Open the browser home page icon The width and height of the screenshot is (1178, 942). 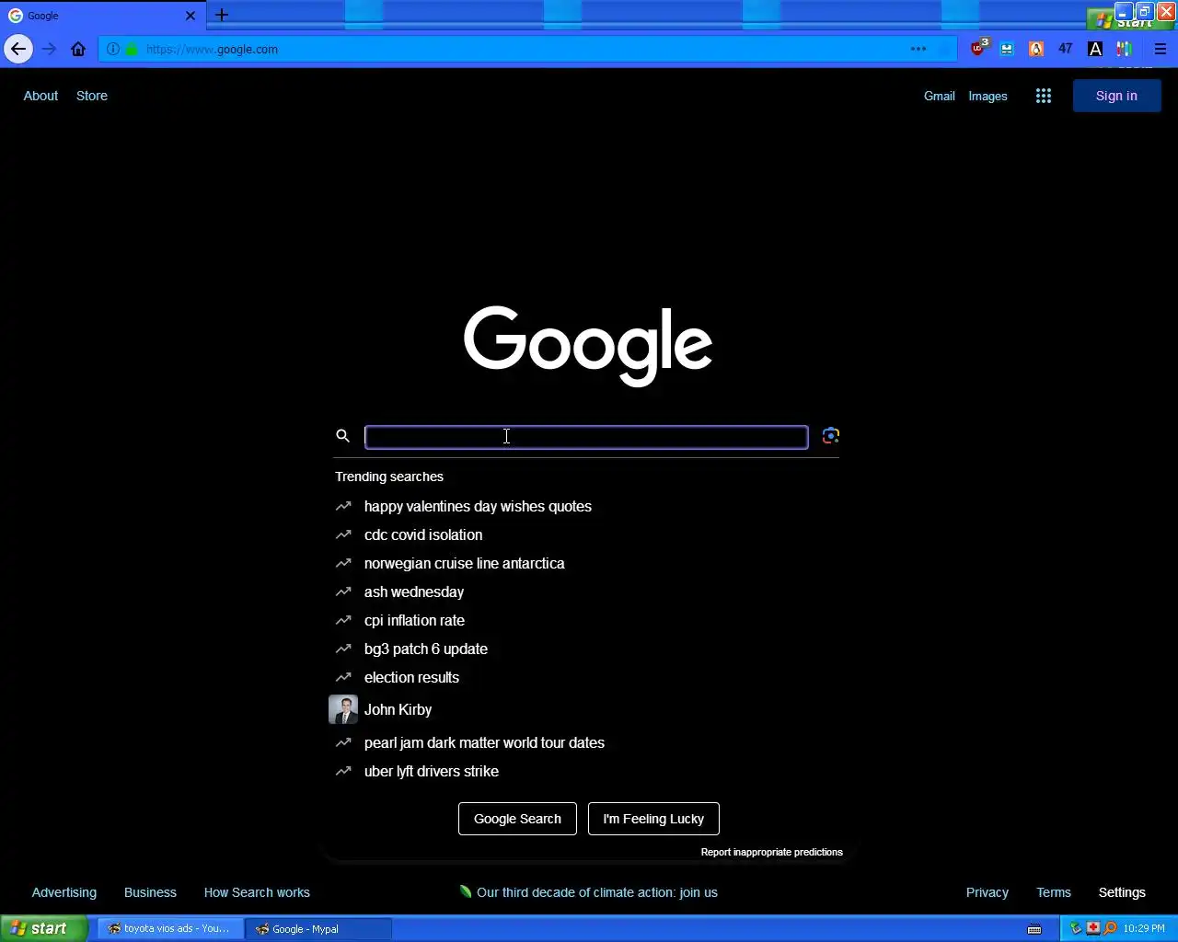click(x=78, y=50)
